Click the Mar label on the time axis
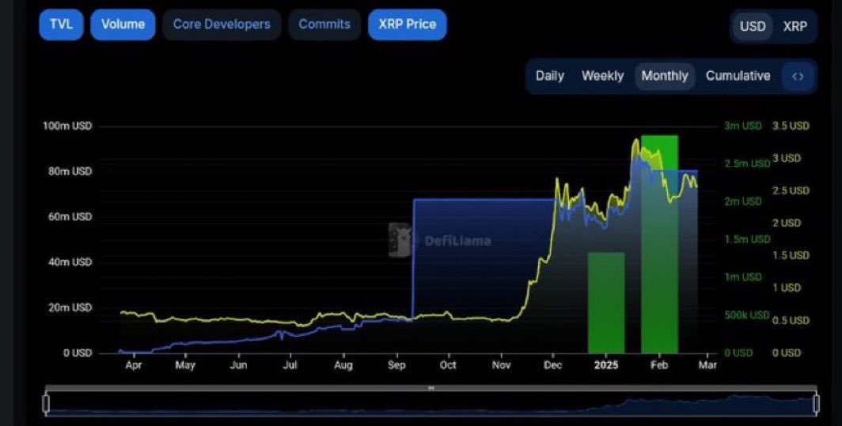Image resolution: width=842 pixels, height=426 pixels. point(708,365)
